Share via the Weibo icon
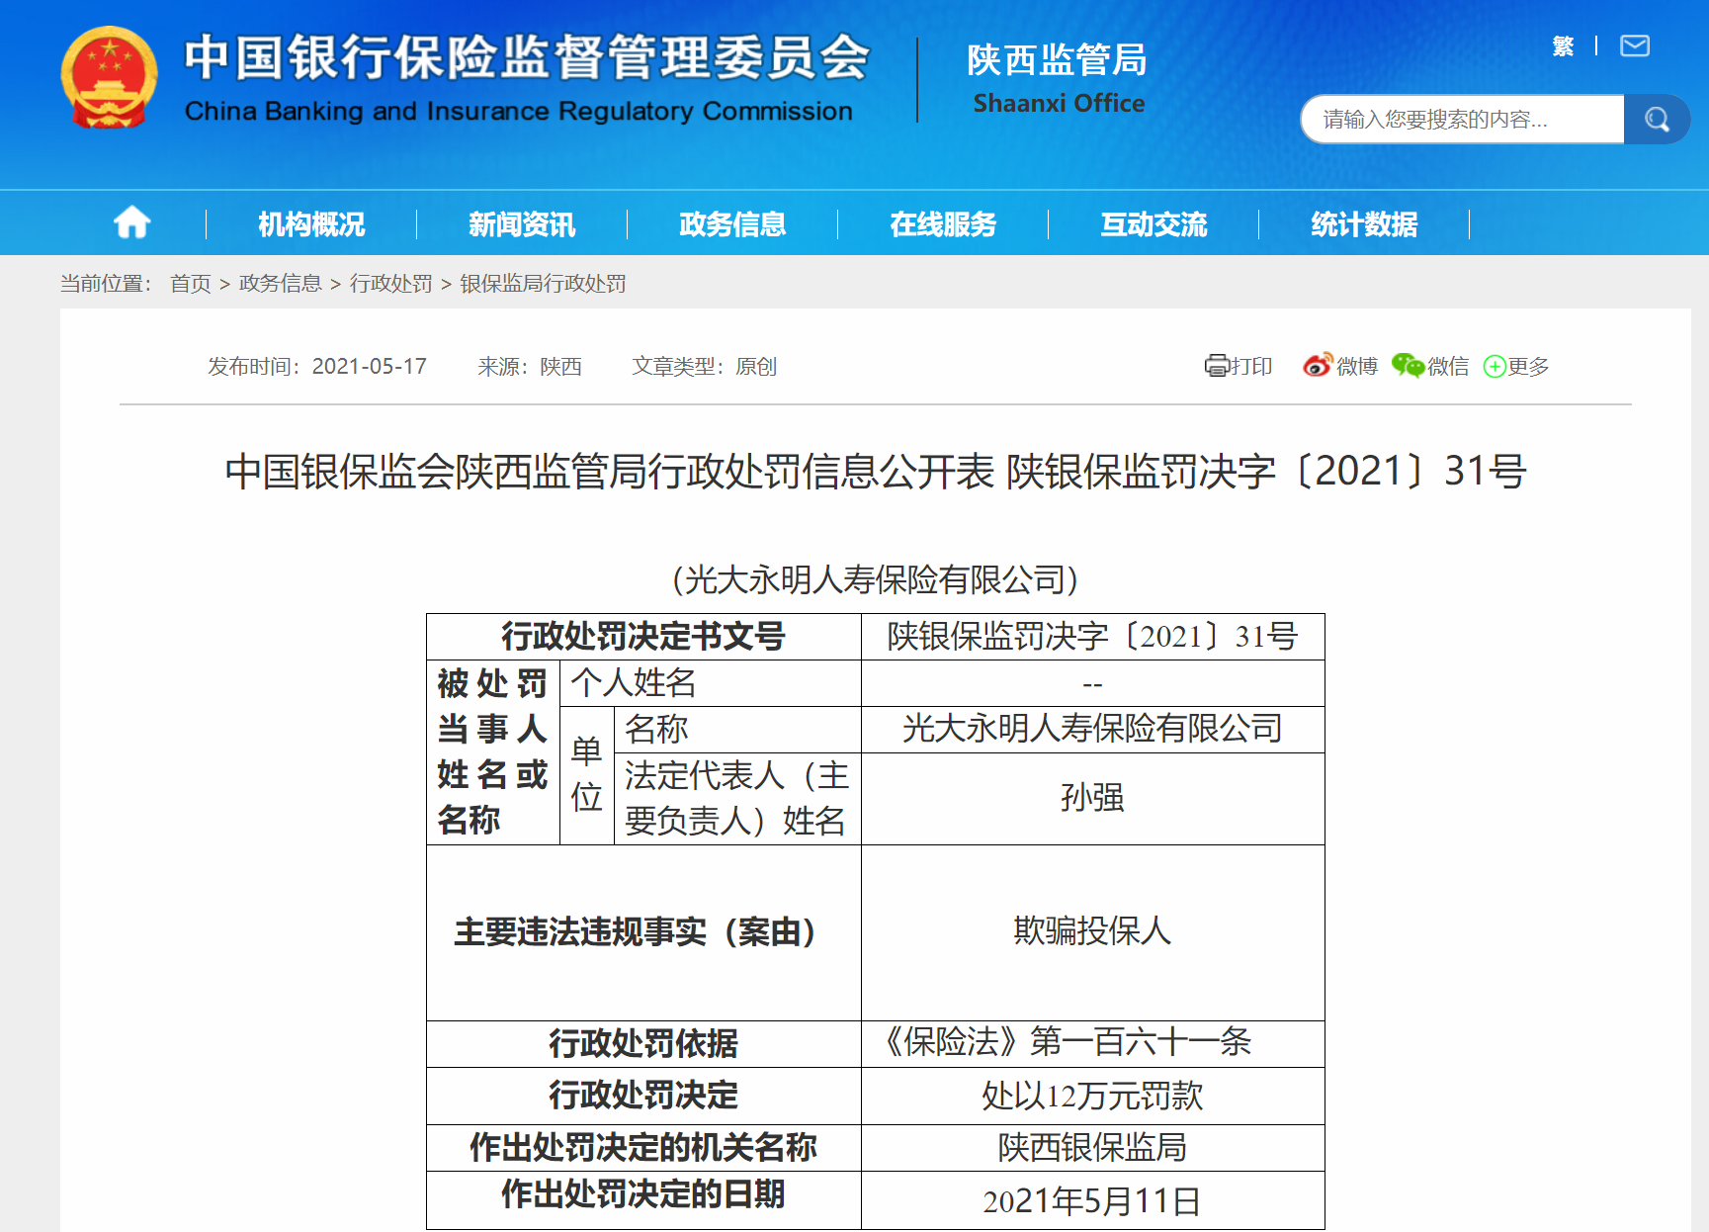Viewport: 1709px width, 1232px height. coord(1318,365)
